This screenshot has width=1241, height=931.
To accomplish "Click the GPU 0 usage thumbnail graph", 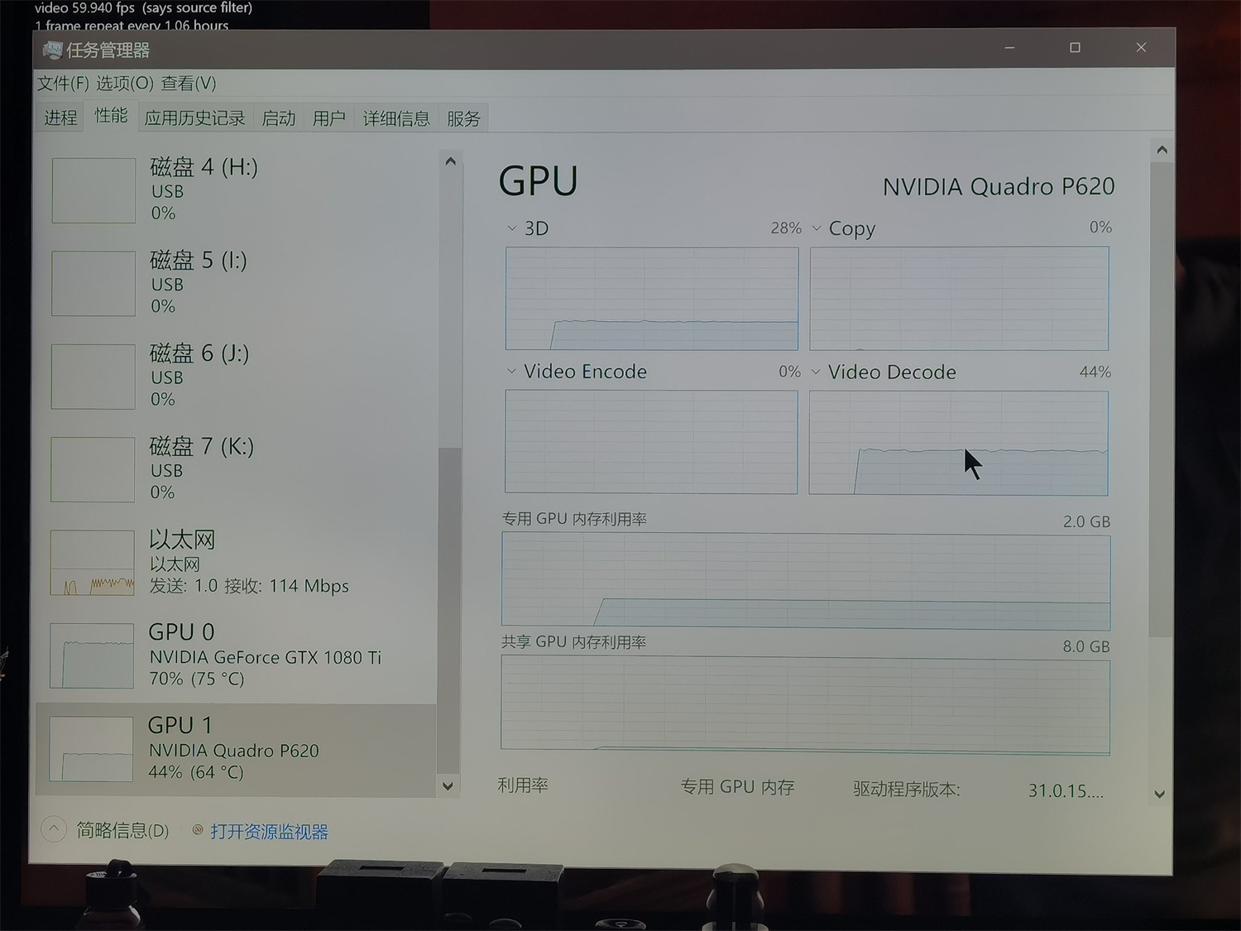I will click(x=92, y=655).
